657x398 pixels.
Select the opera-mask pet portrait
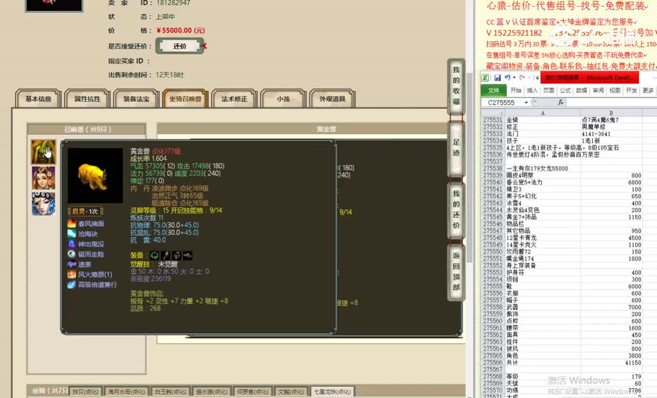43,204
